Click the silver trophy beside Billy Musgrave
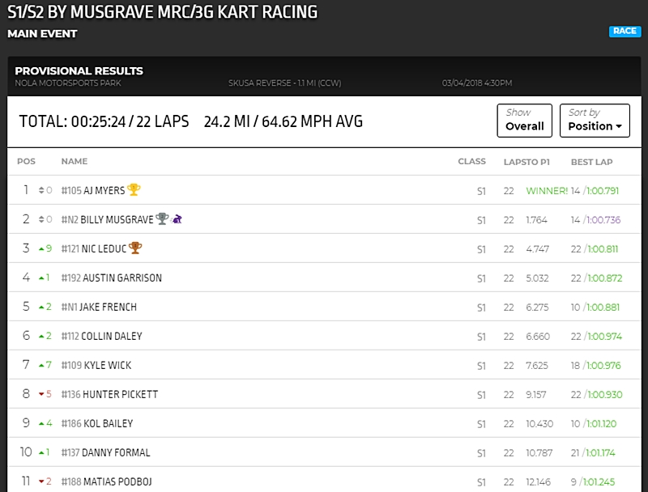Image resolution: width=648 pixels, height=492 pixels. point(162,219)
